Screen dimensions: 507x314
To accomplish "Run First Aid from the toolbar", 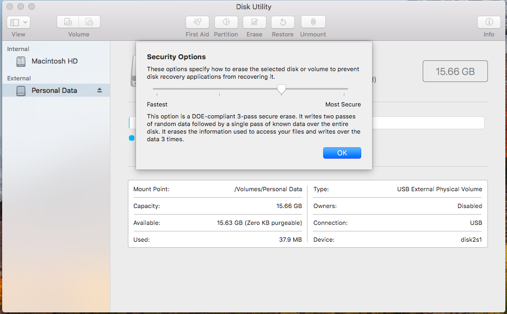I will coord(197,22).
